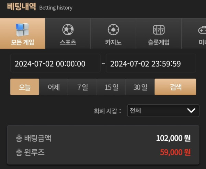The width and height of the screenshot is (206, 169).
Task: Choose the 15일 period filter
Action: 111,87
